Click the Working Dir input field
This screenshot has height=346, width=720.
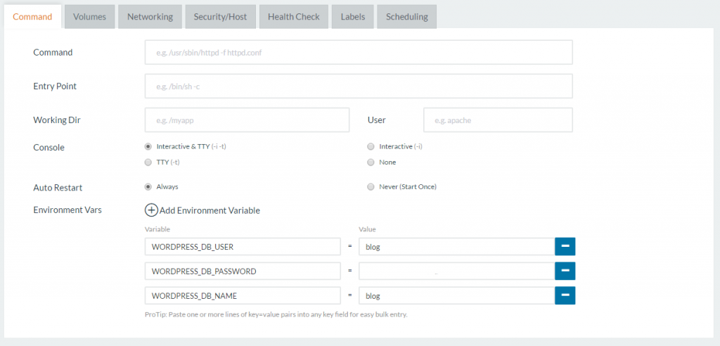pos(247,120)
